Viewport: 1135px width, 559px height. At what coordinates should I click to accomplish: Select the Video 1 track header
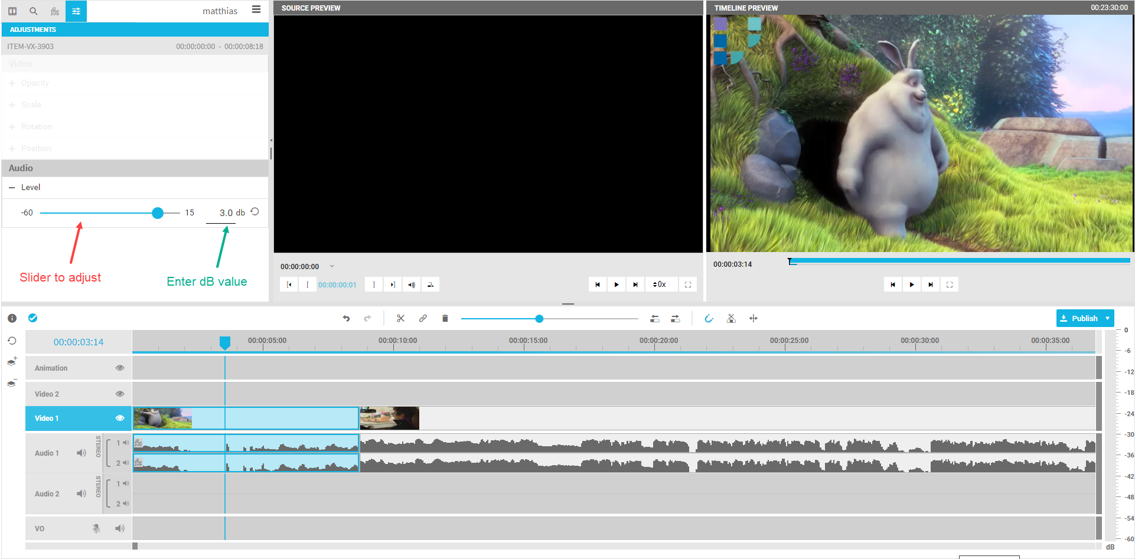point(78,418)
